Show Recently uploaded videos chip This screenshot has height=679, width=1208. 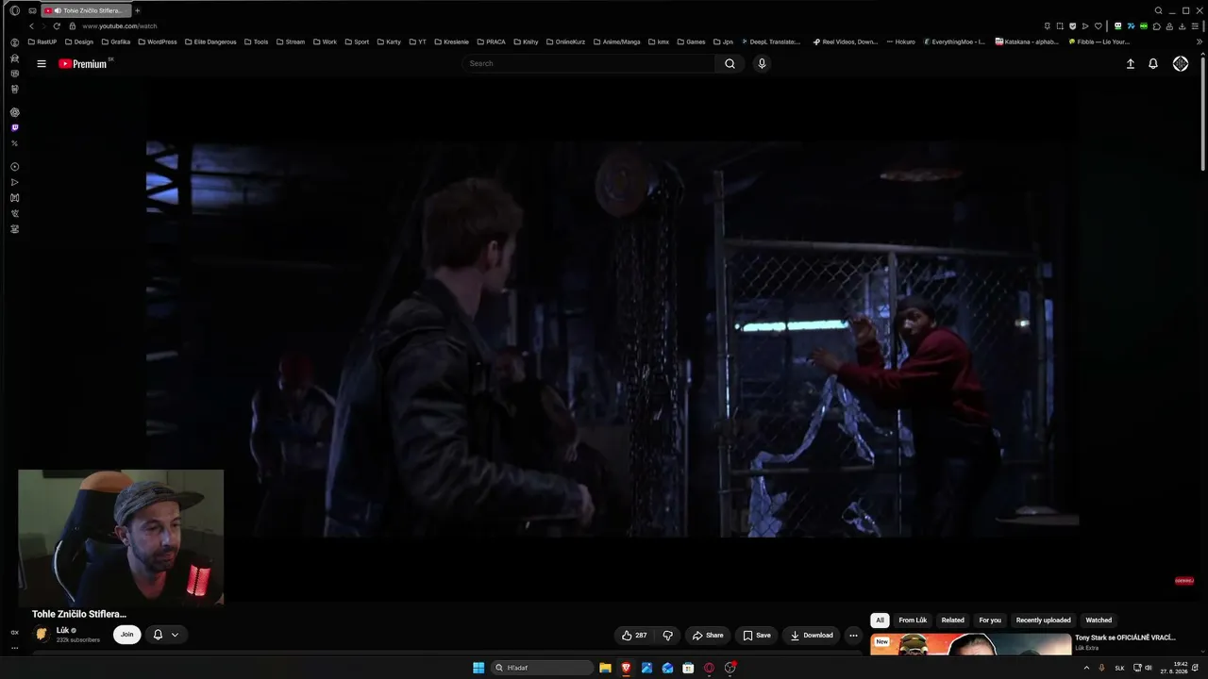click(1044, 621)
